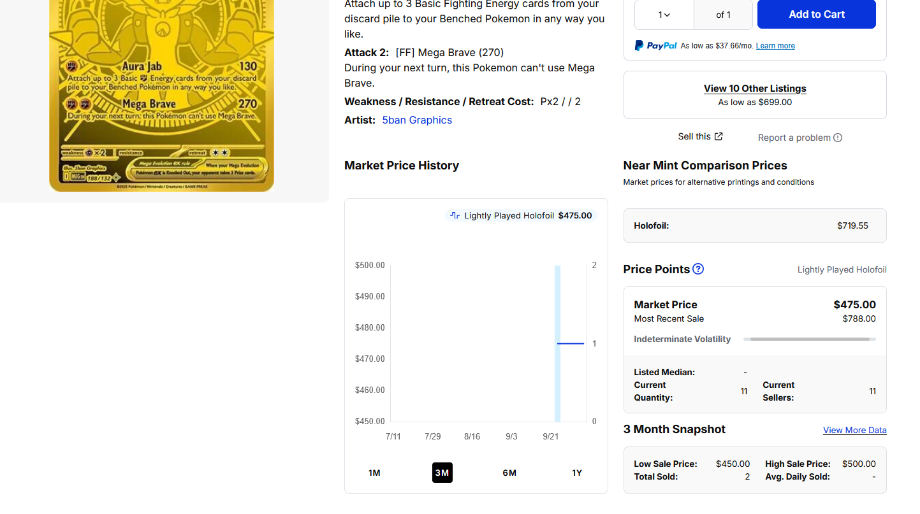The image size is (920, 514).
Task: Click the Price Points help question icon
Action: click(x=698, y=269)
